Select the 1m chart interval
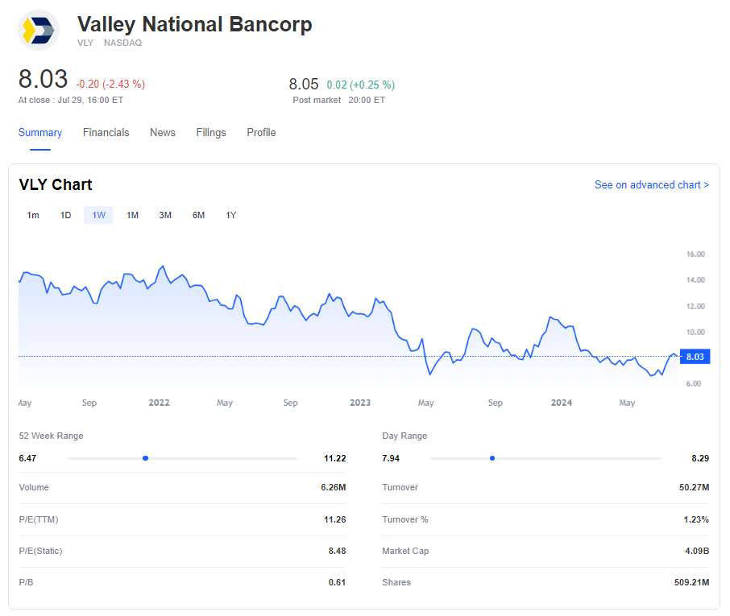Viewport: 730px width, 616px height. (33, 215)
